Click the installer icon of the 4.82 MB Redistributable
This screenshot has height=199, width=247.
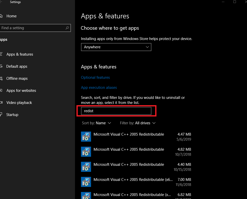[86, 152]
